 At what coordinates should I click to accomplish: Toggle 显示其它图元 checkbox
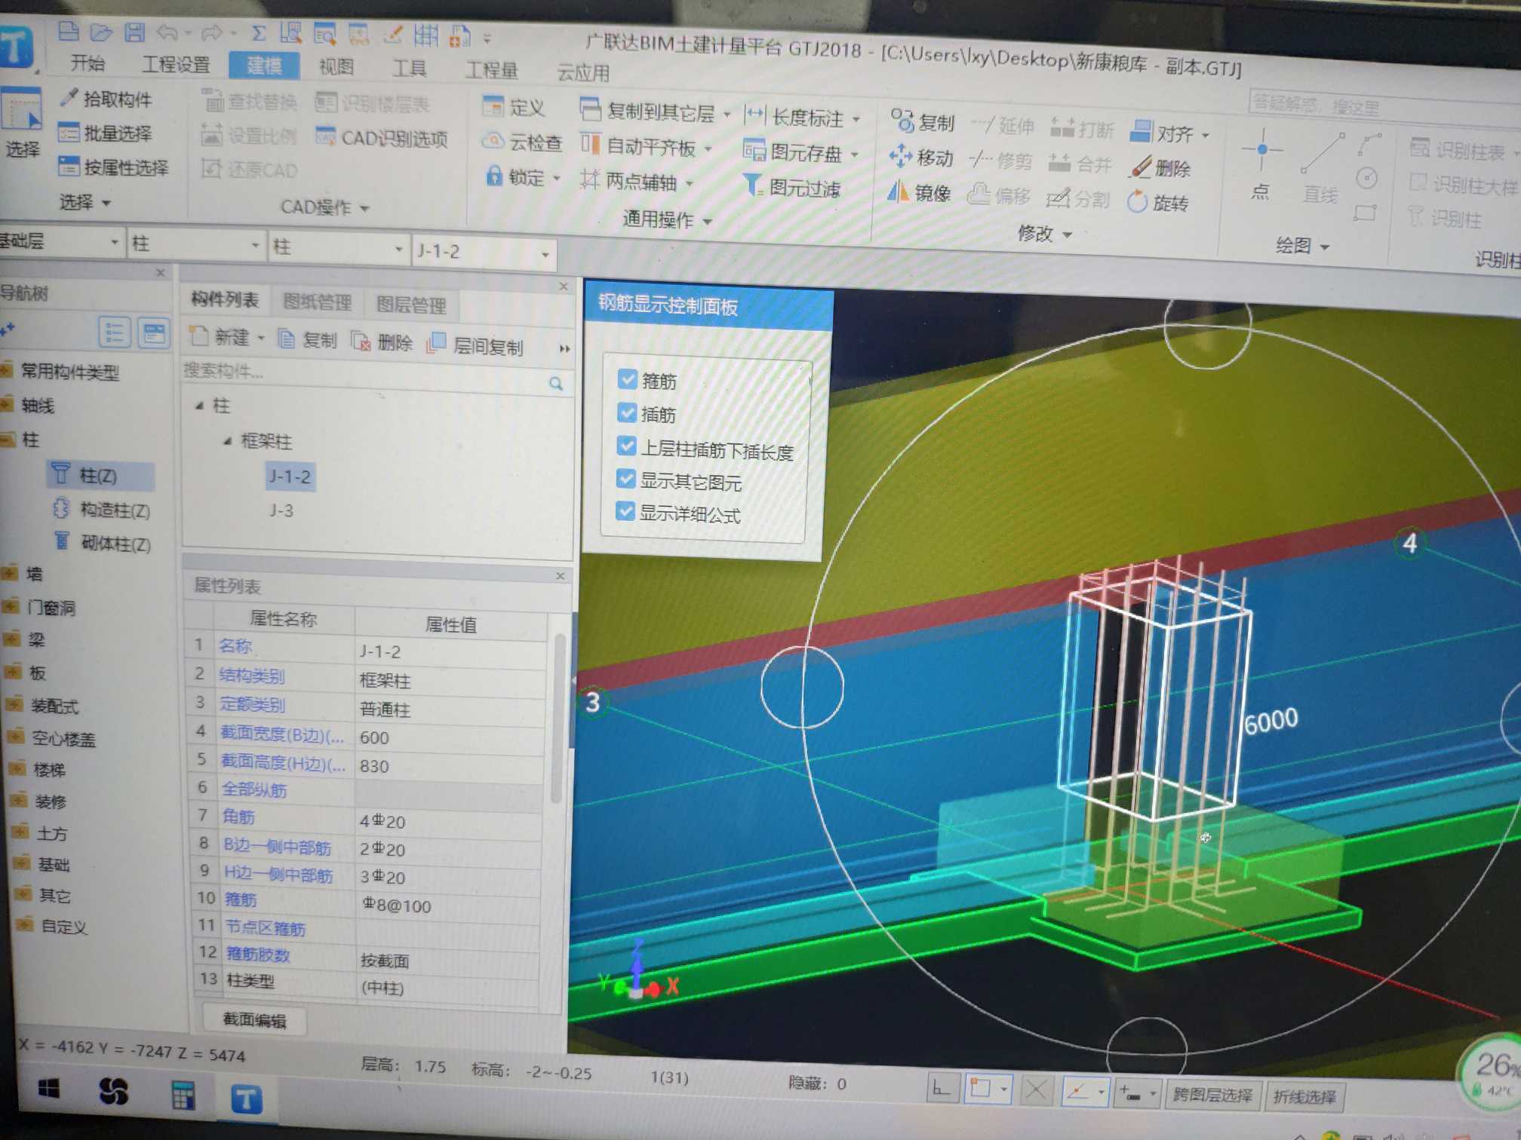pyautogui.click(x=625, y=478)
